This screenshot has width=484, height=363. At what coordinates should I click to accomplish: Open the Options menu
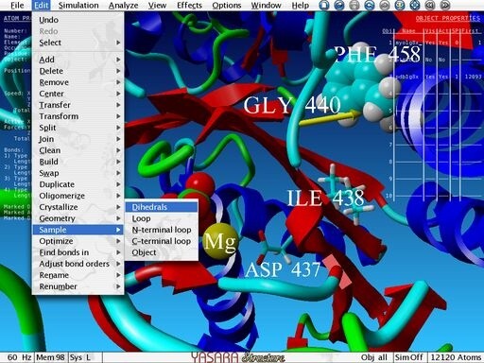(x=227, y=6)
